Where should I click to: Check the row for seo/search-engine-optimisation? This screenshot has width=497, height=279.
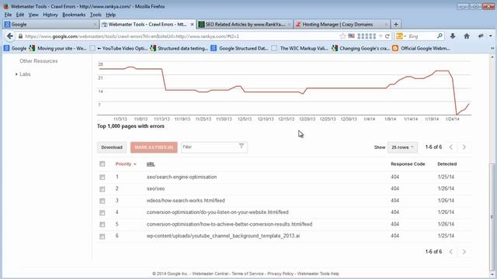coord(102,177)
